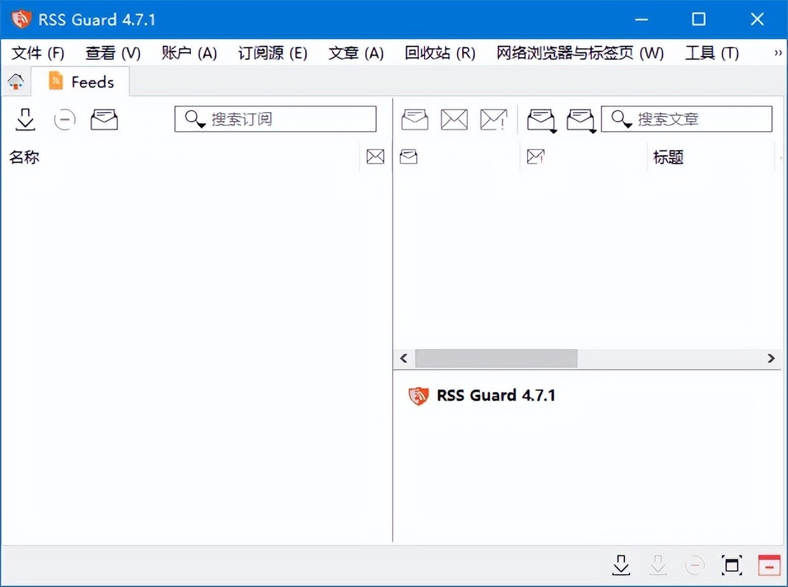Open the 回收站 (R) menu

[440, 53]
